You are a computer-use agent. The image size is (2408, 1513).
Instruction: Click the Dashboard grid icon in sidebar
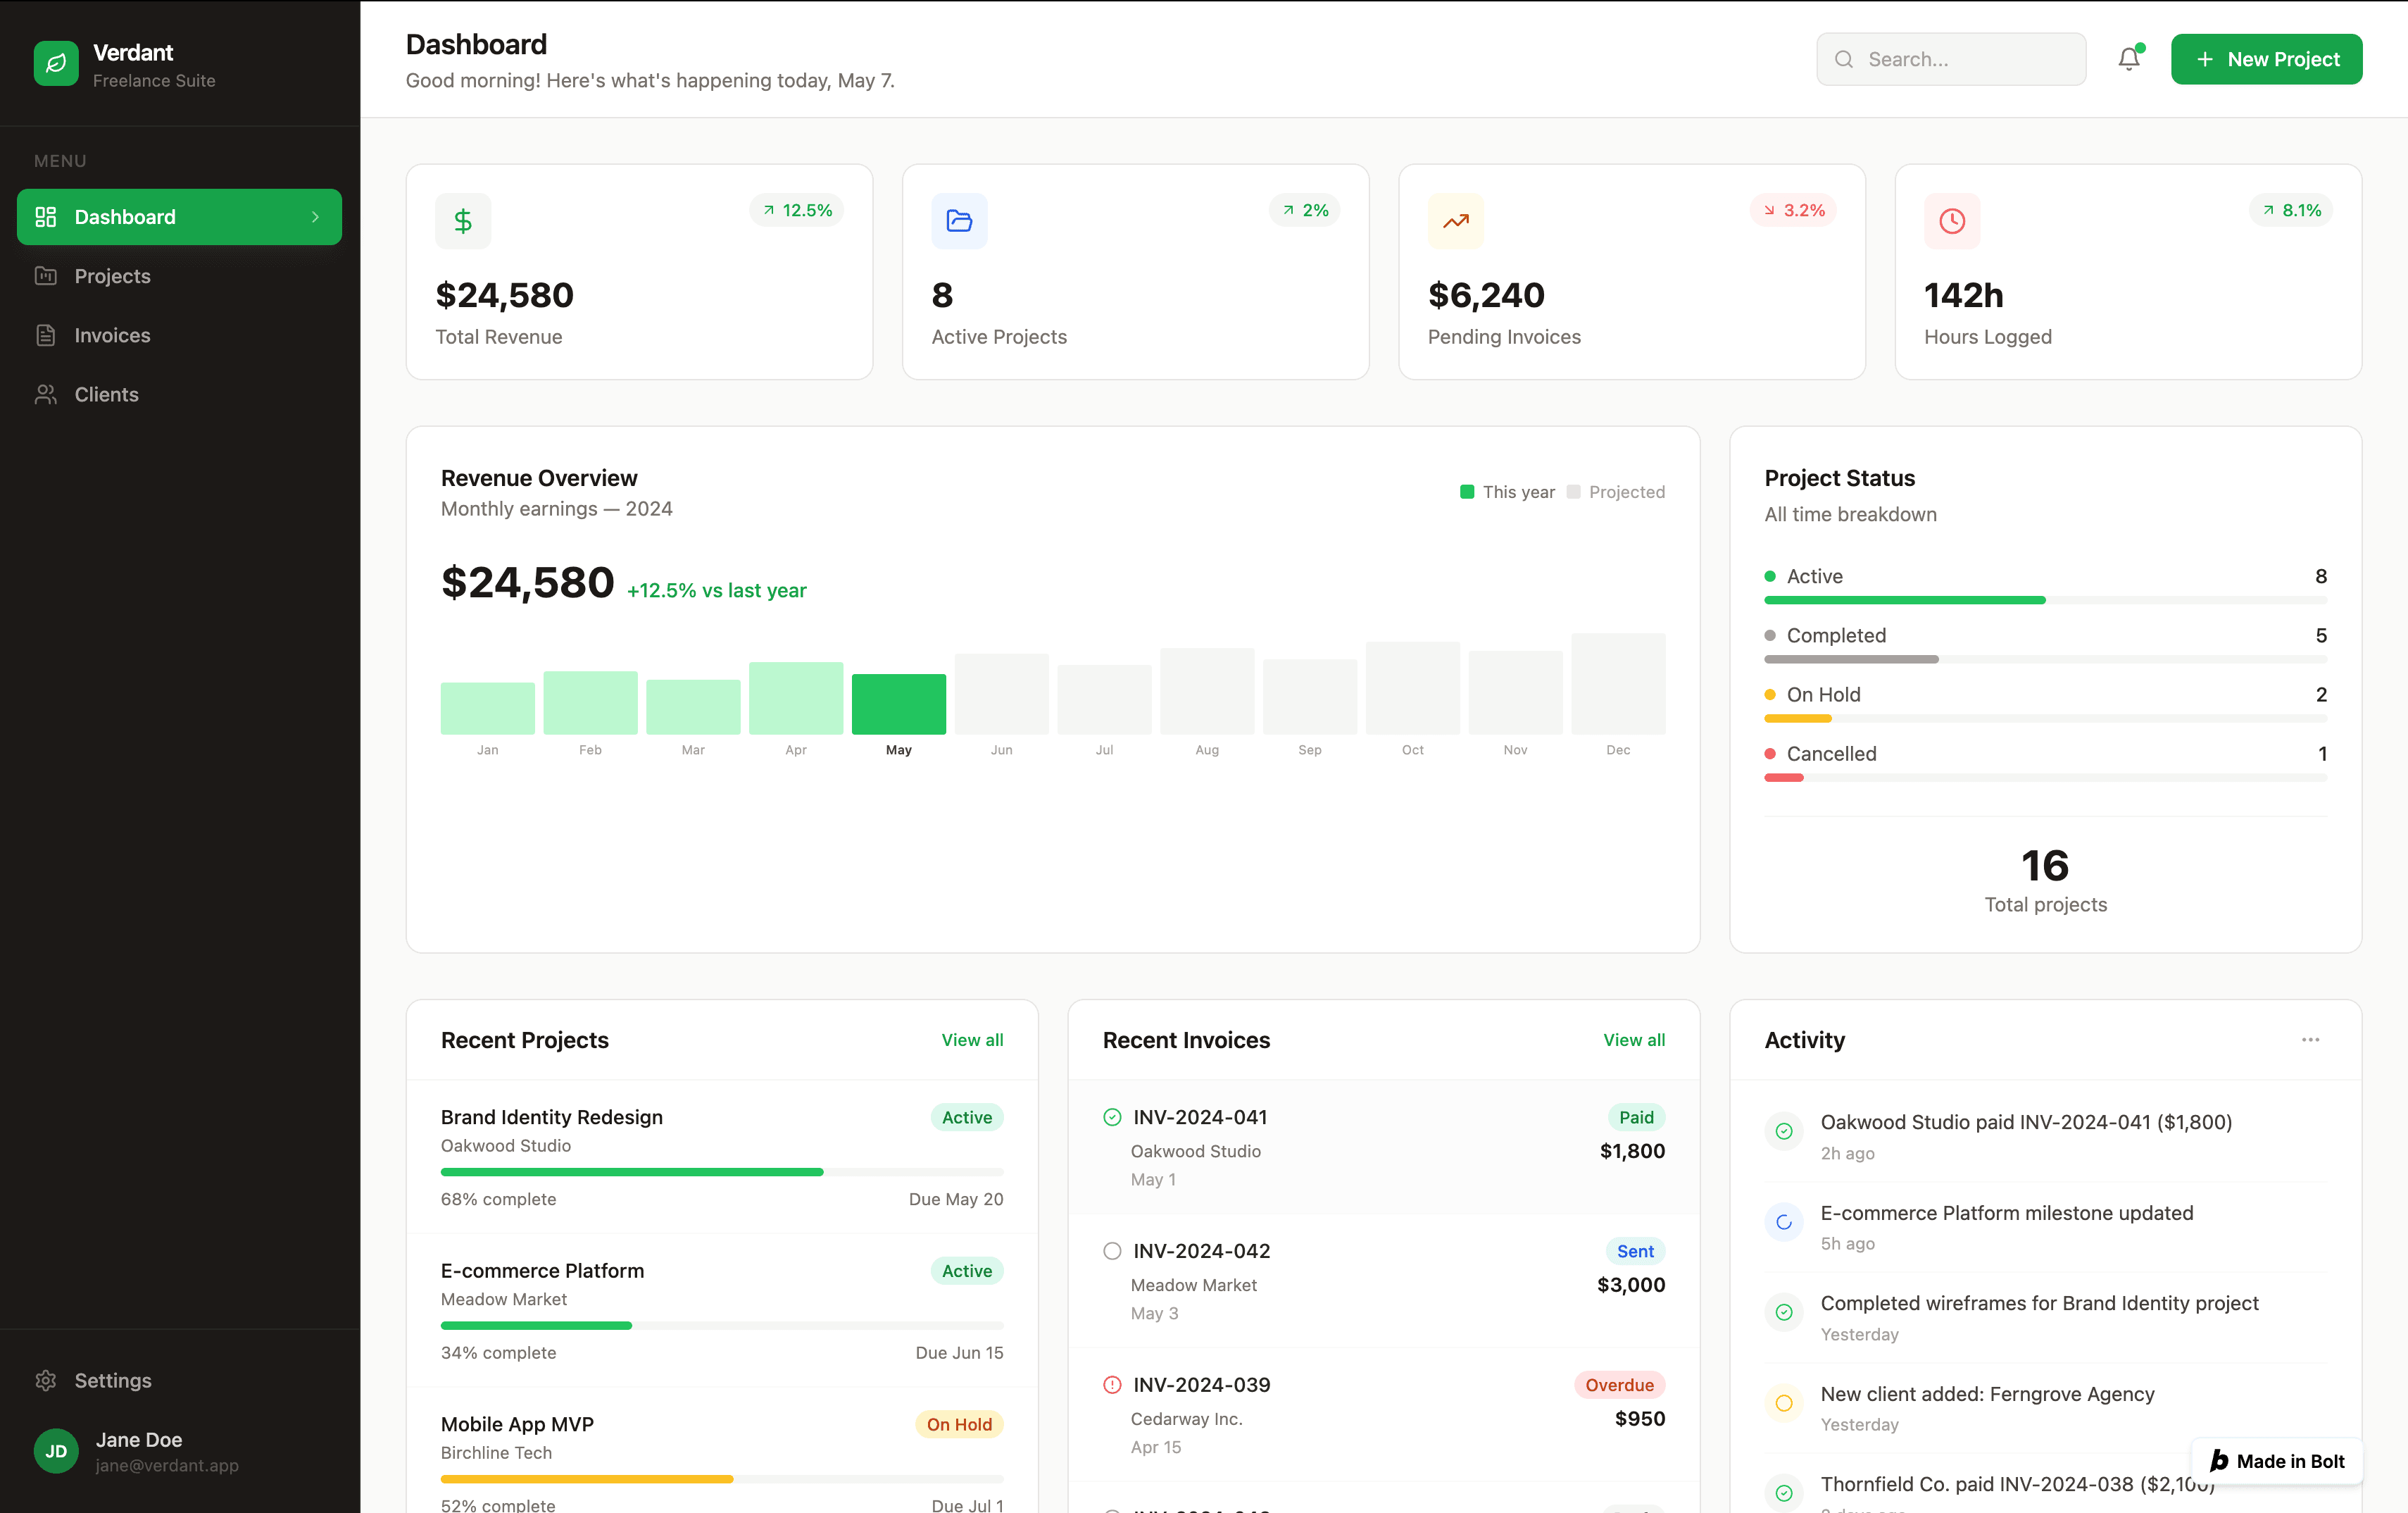click(x=46, y=217)
